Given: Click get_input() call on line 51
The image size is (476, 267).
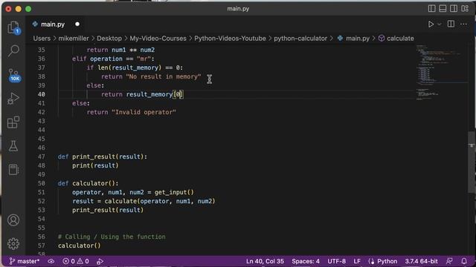Looking at the screenshot, I should [174, 192].
